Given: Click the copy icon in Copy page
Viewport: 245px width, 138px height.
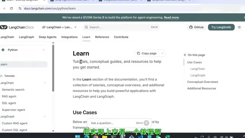Looking at the screenshot, I should click(139, 53).
